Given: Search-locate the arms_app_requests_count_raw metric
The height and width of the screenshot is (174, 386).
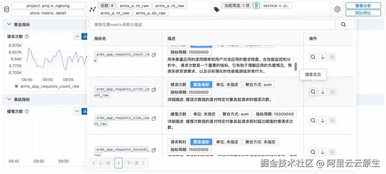Looking at the screenshot, I should pyautogui.click(x=313, y=57).
